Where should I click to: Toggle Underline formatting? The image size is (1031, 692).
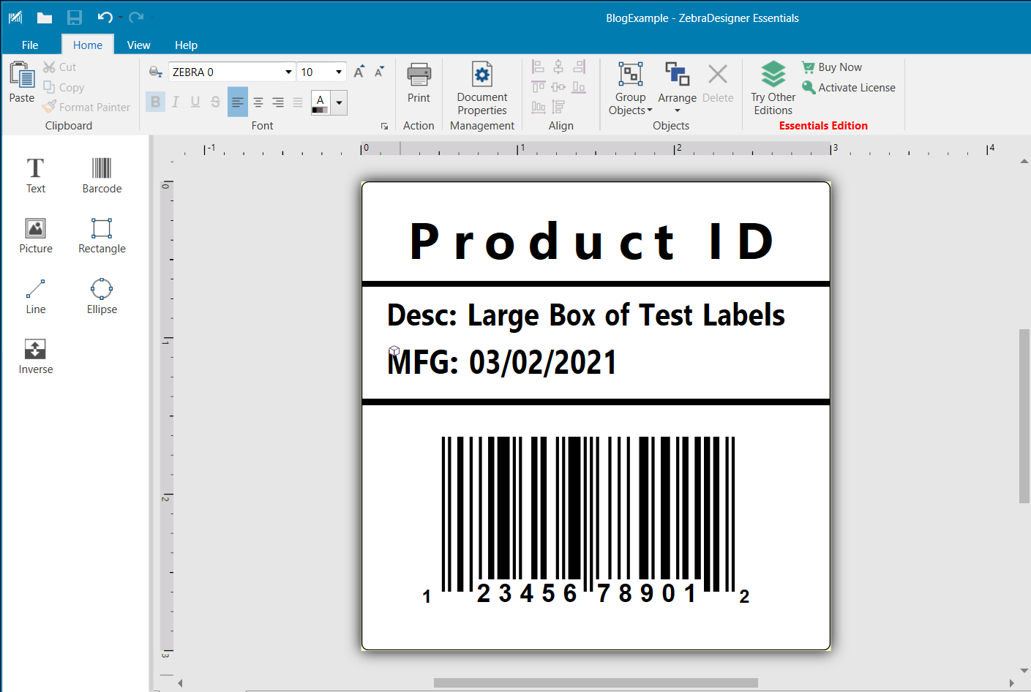click(195, 102)
